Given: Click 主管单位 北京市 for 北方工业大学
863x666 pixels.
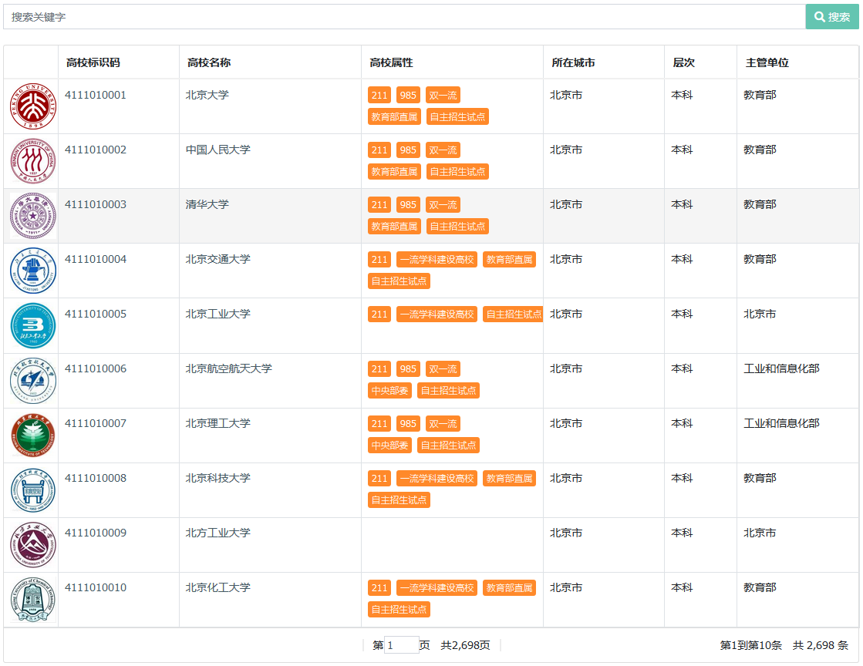Looking at the screenshot, I should [760, 533].
